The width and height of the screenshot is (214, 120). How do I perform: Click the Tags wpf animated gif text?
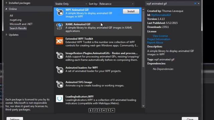pyautogui.click(x=160, y=59)
